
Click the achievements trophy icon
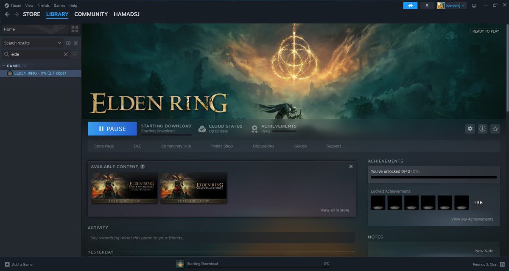(255, 129)
